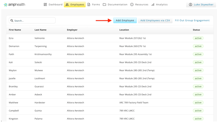Click the Add Employee button
Viewport: 217px width, 122px height.
coord(125,20)
